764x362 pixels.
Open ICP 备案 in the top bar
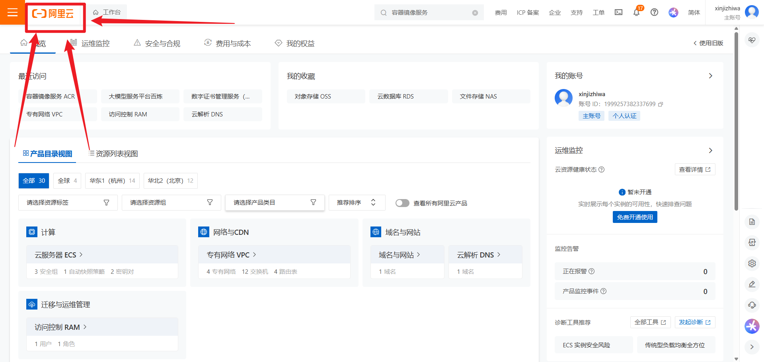coord(528,13)
